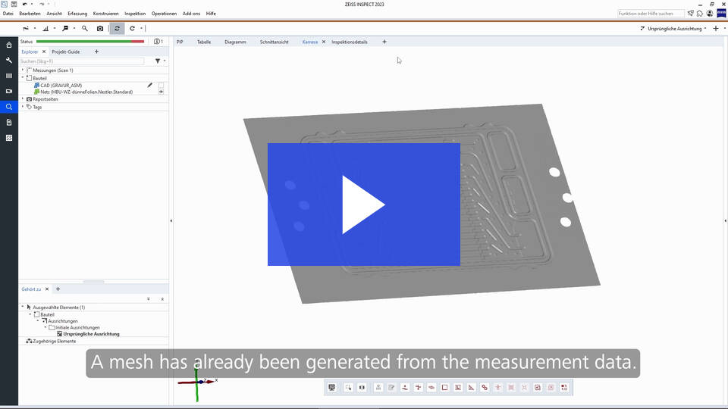Click the plus button beside the alignment dropdown
728x409 pixels.
(715, 28)
